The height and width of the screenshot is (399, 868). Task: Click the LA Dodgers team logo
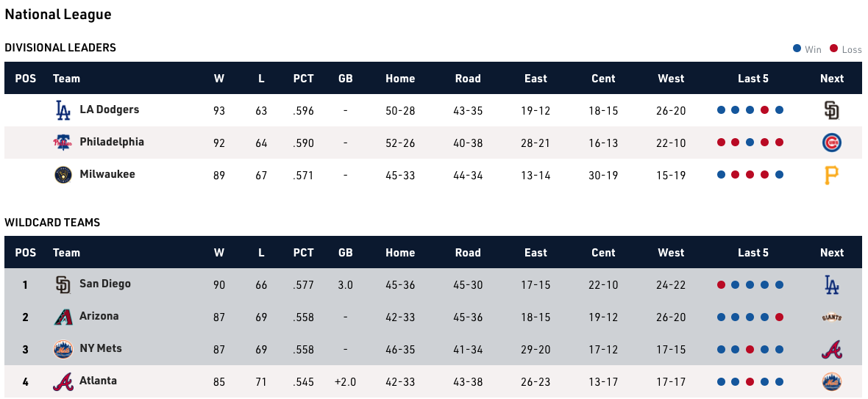[63, 110]
